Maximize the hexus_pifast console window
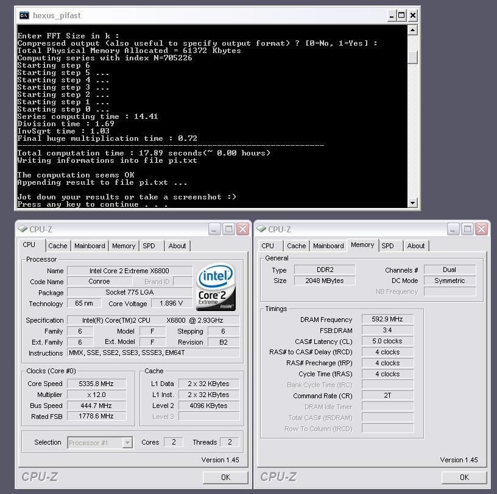Image resolution: width=497 pixels, height=494 pixels. coord(401,15)
